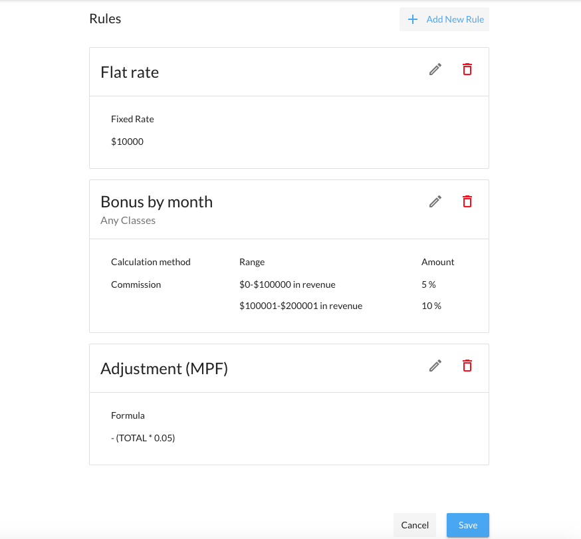
Task: Remove the Bonus by month rule
Action: click(x=467, y=201)
